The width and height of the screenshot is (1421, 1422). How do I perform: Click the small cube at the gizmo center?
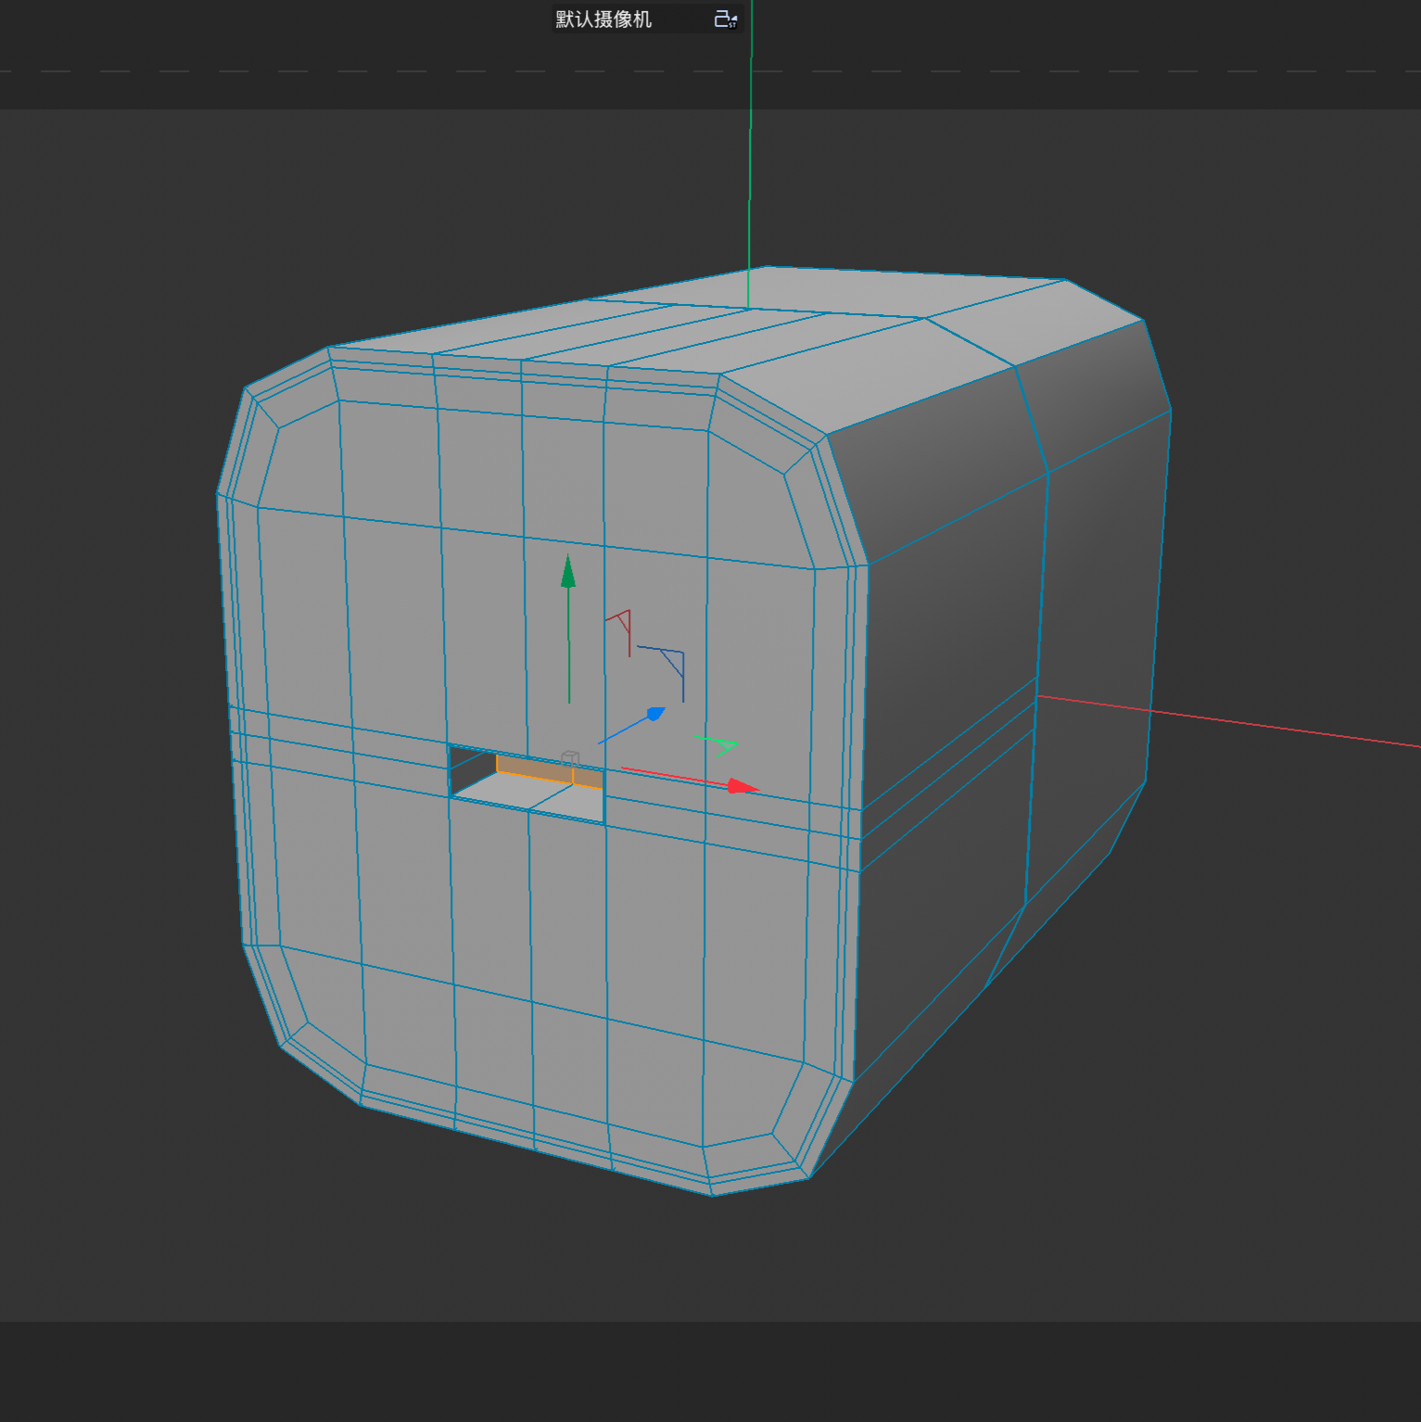pyautogui.click(x=570, y=759)
